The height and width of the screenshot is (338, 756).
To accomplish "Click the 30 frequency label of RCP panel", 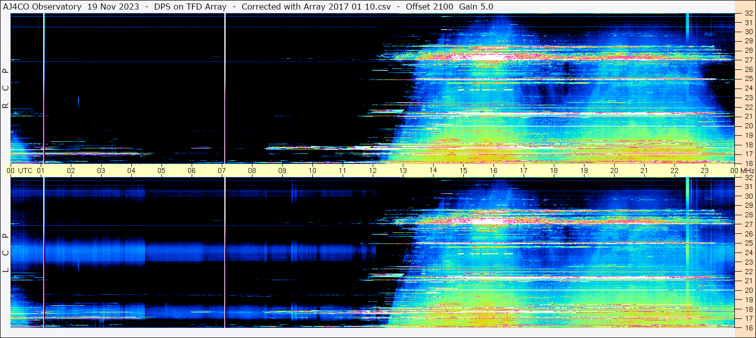I will [x=748, y=32].
